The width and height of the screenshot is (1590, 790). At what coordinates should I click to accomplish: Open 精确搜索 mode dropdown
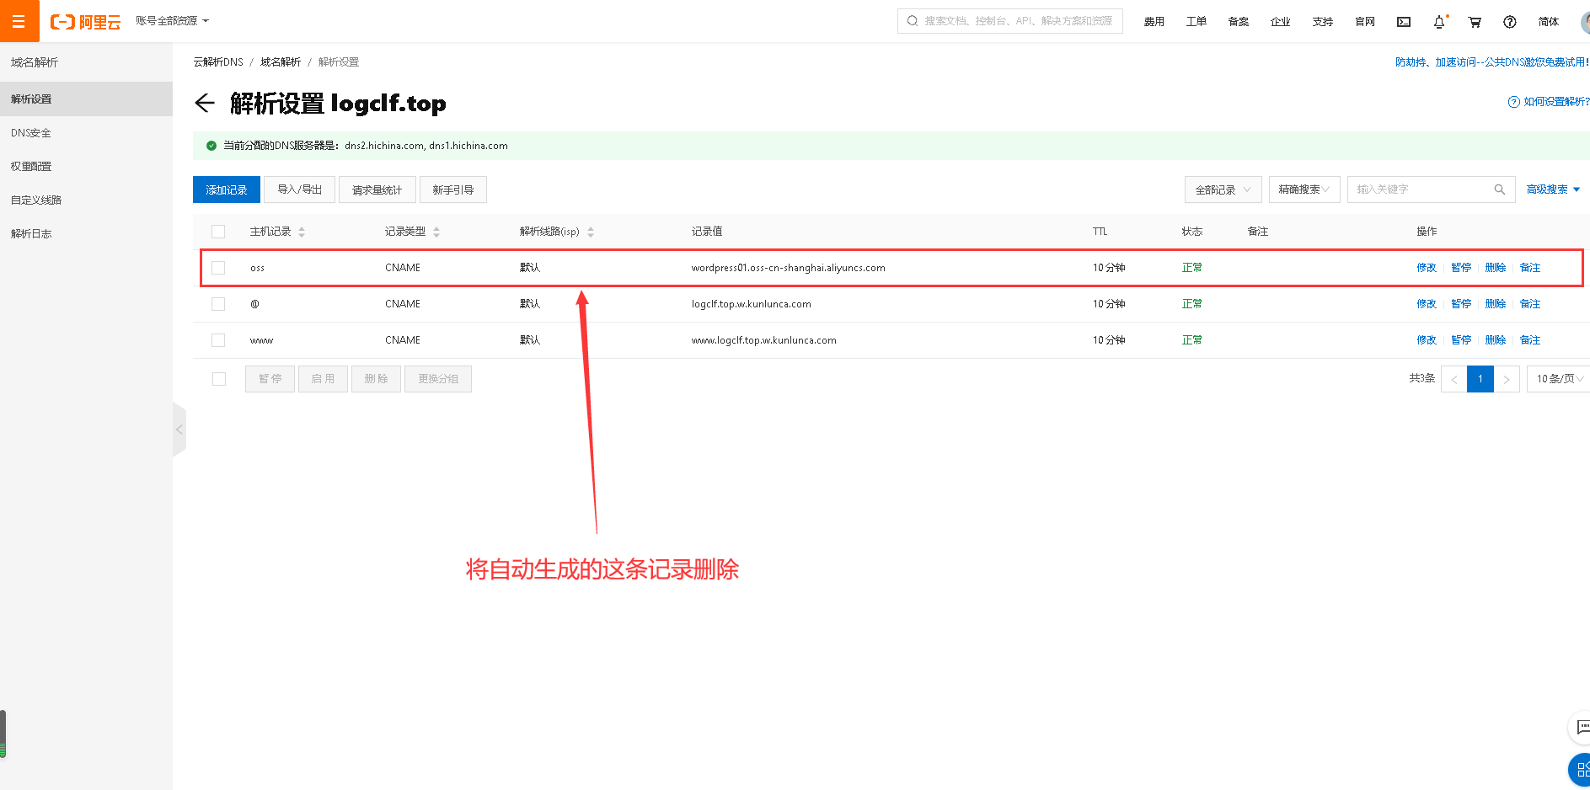(1304, 189)
